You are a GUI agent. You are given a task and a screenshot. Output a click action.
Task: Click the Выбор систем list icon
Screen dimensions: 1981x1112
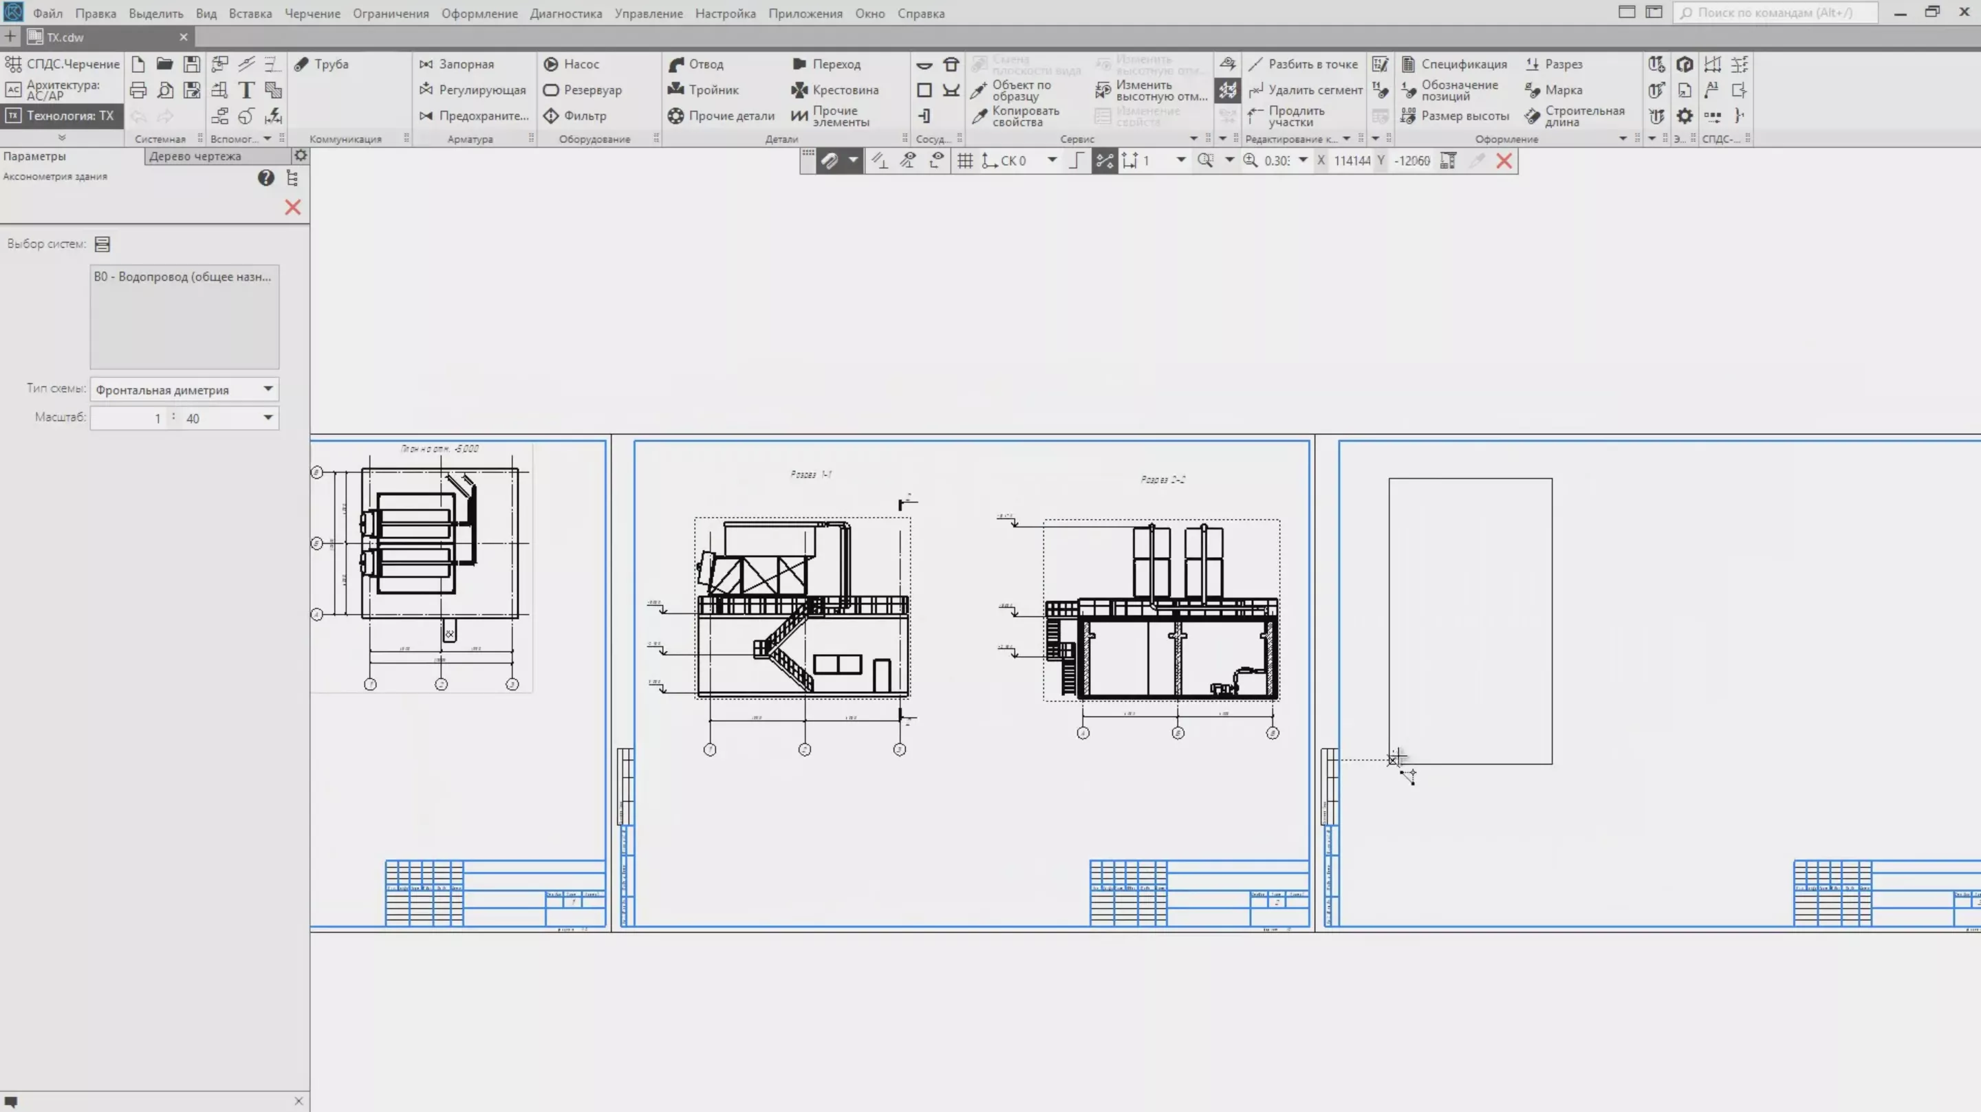click(x=102, y=245)
